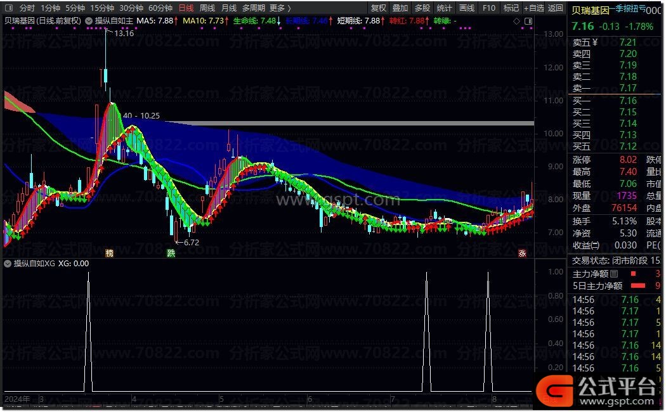Click the 叠加 overlay button
Viewport: 666px width, 412px height.
(400, 8)
